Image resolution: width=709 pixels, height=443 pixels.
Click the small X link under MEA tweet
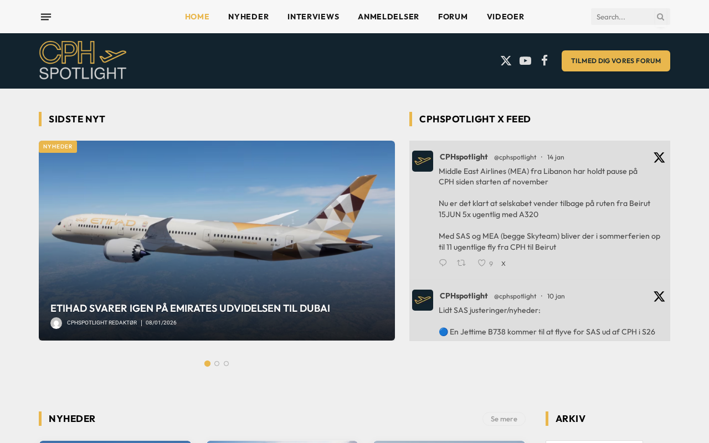click(x=504, y=264)
